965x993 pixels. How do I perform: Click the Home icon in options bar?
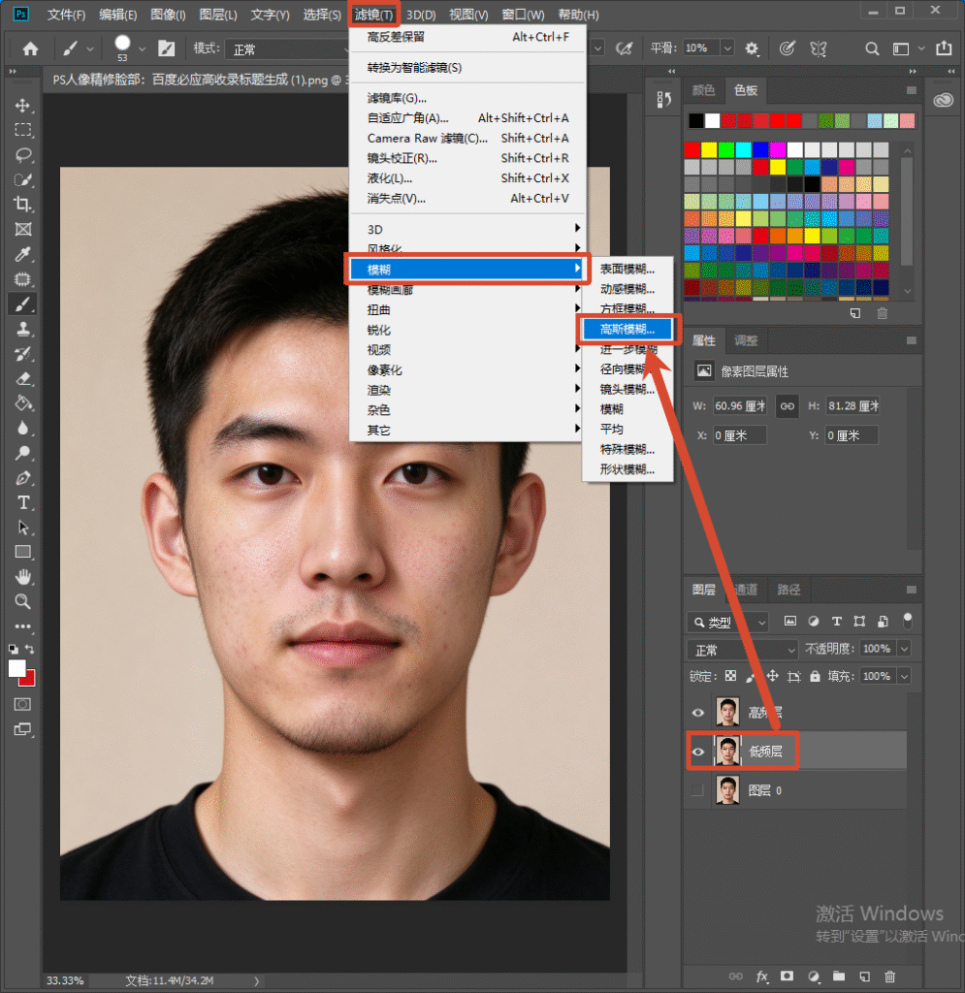coord(30,48)
